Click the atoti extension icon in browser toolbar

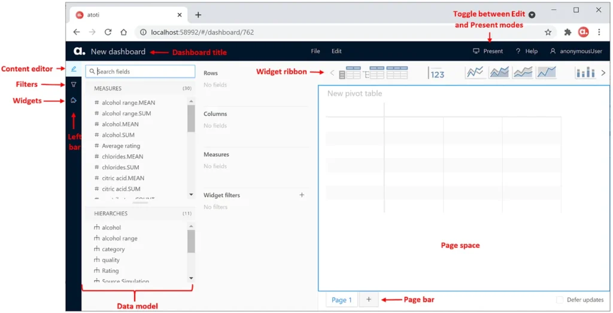pos(583,32)
